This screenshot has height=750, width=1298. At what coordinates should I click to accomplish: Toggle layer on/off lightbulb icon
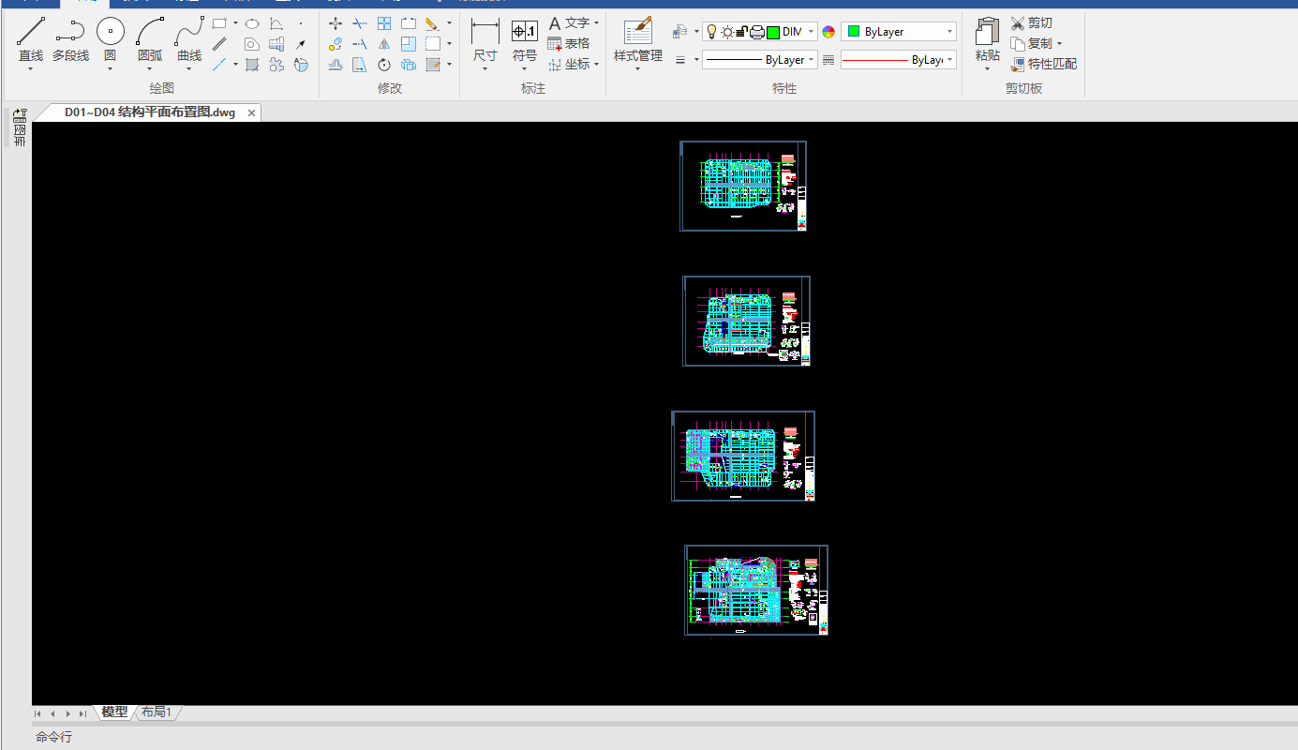coord(711,32)
